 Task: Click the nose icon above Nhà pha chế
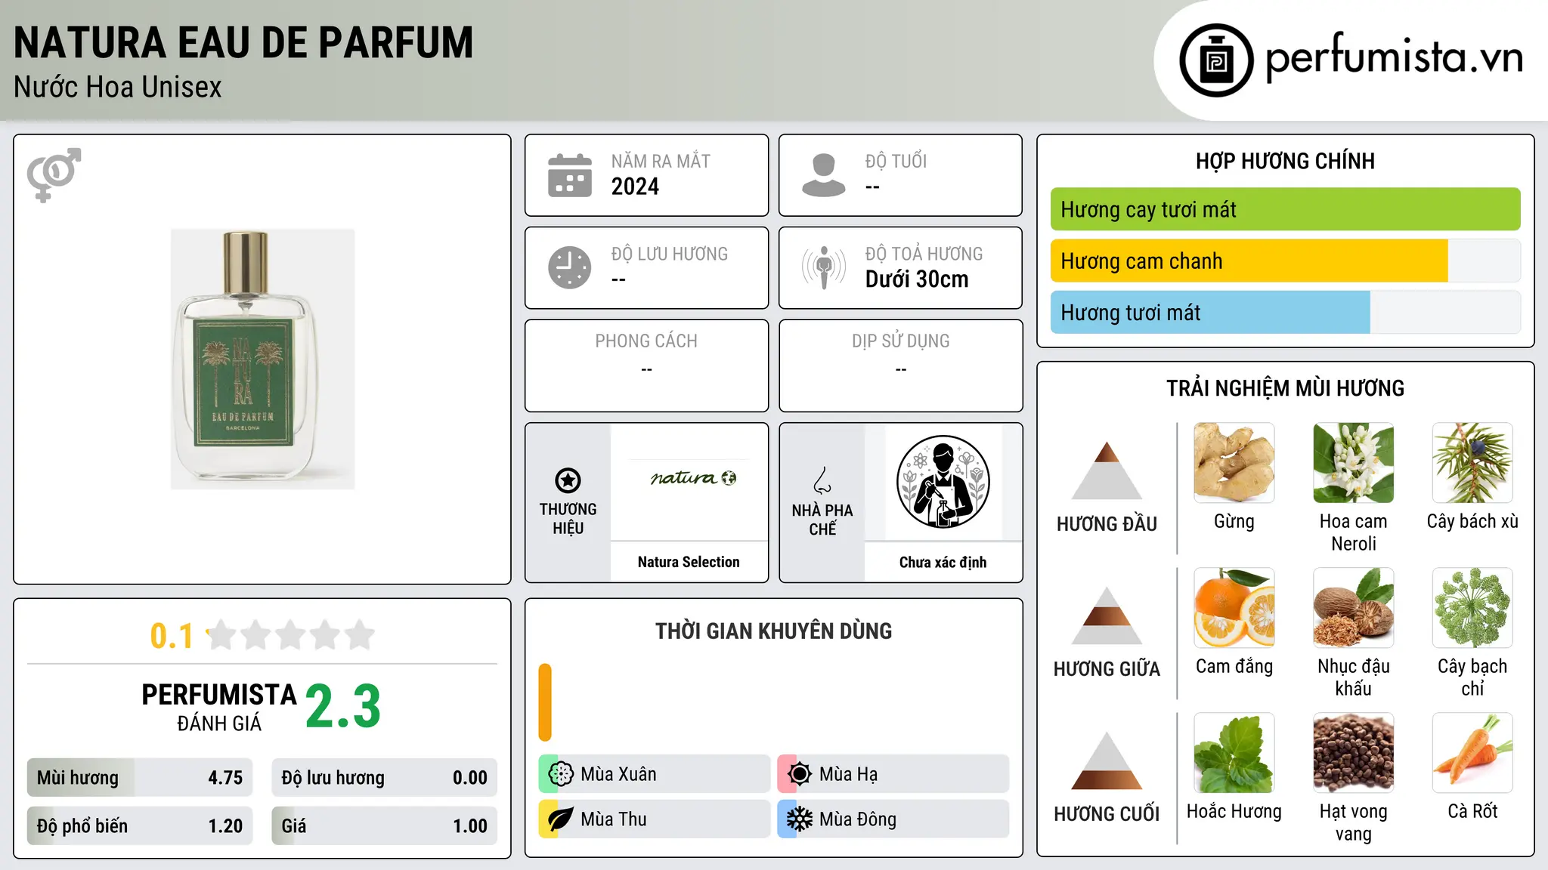(x=822, y=480)
